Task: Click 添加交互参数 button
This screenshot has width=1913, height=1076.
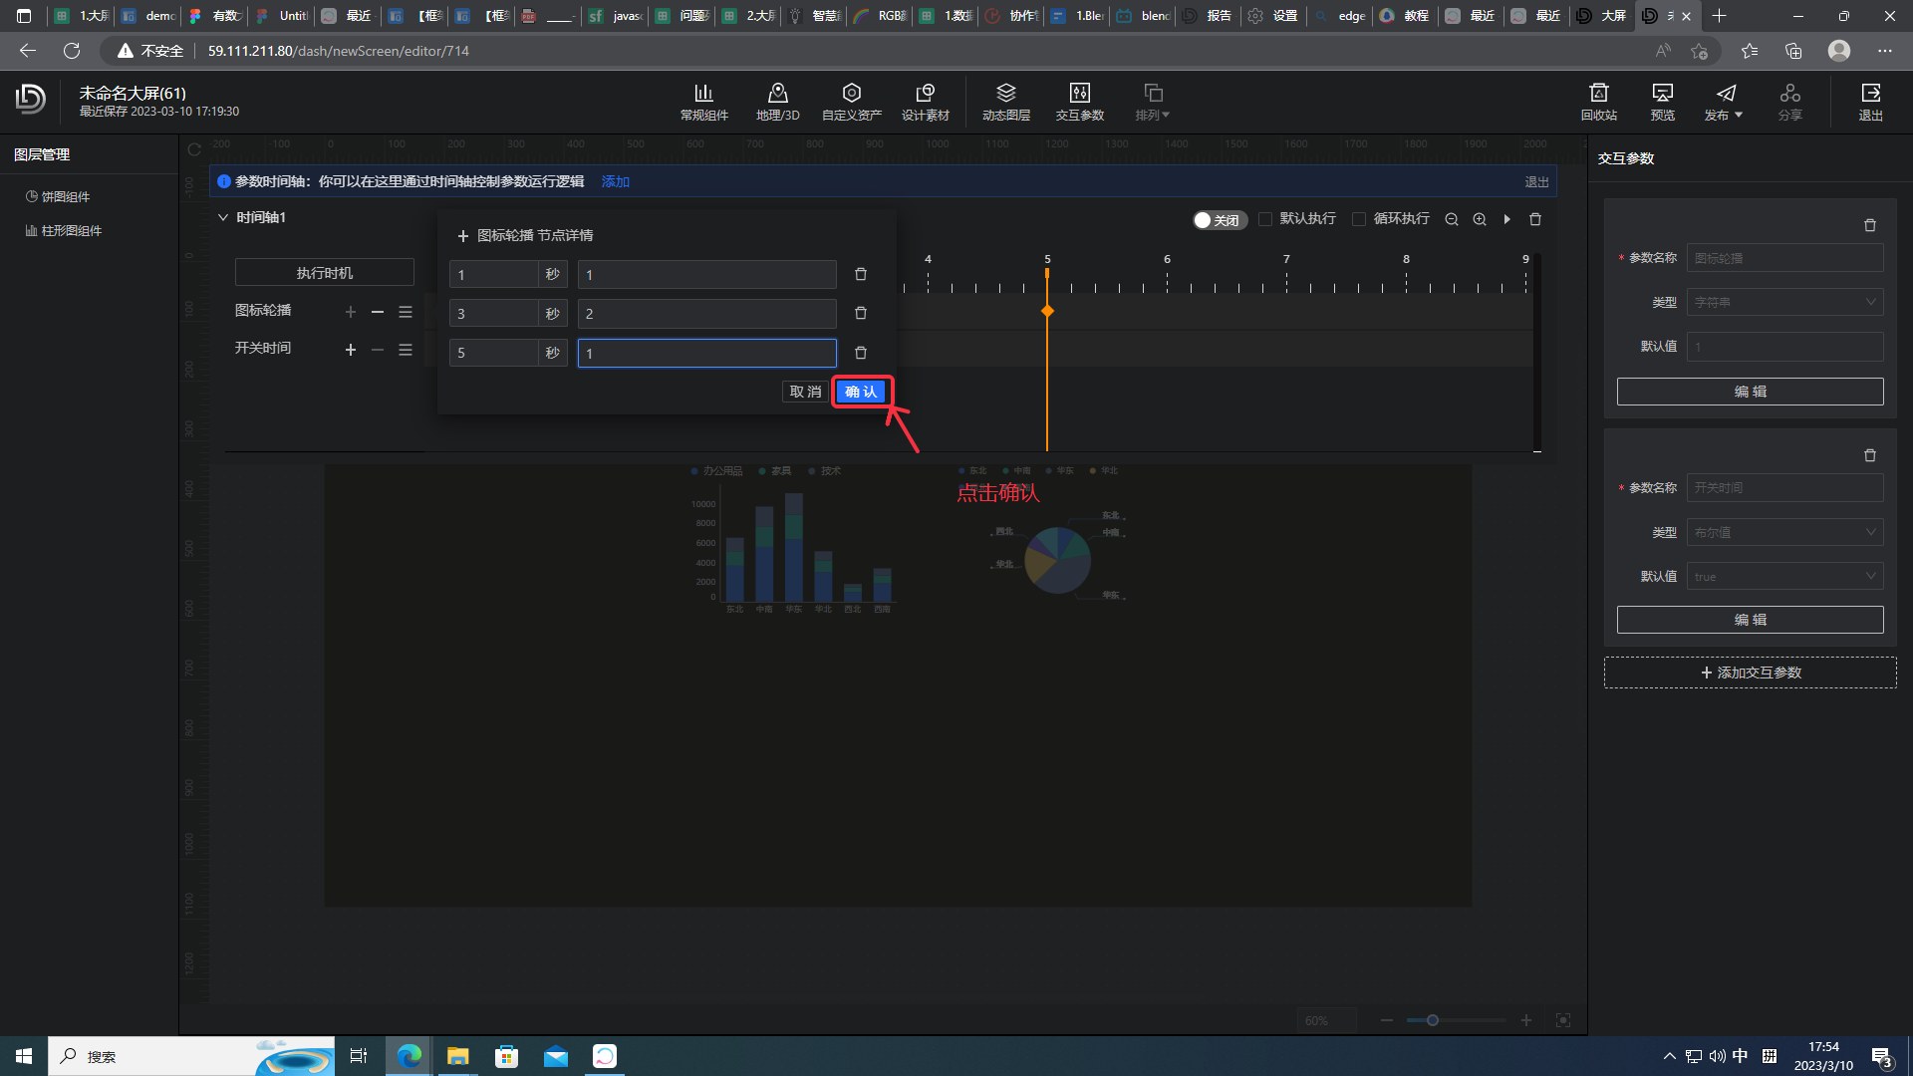Action: point(1750,672)
